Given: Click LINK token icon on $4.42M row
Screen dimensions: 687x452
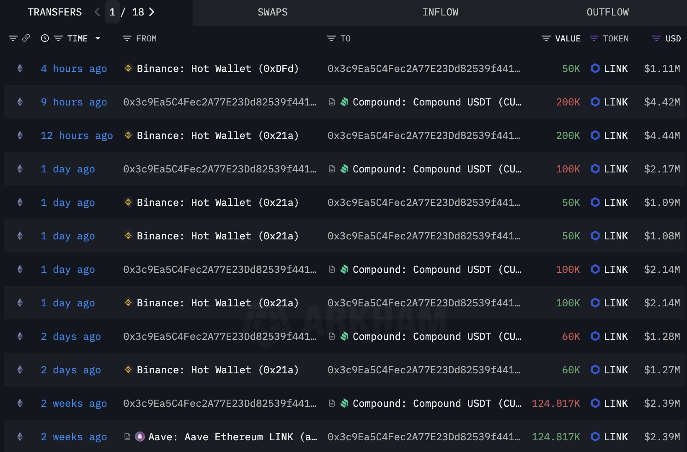Looking at the screenshot, I should (595, 102).
